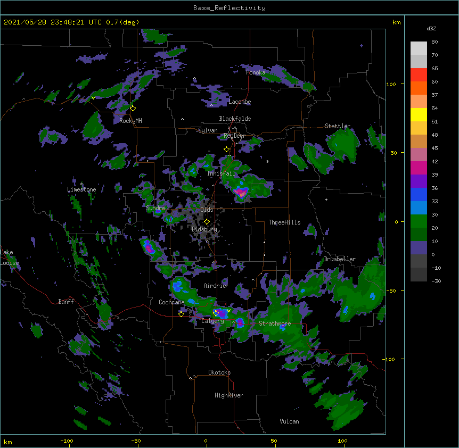Select the white 70-80 dBZ legend swatch
The height and width of the screenshot is (448, 459).
tap(419, 48)
